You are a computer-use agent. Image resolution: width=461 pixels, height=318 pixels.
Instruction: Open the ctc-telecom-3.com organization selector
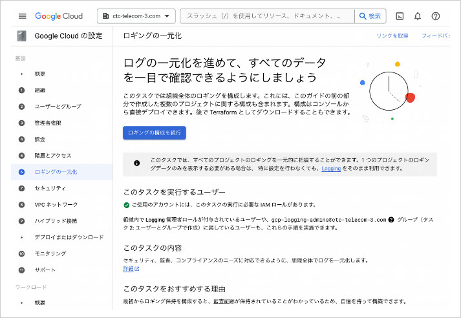click(x=136, y=16)
